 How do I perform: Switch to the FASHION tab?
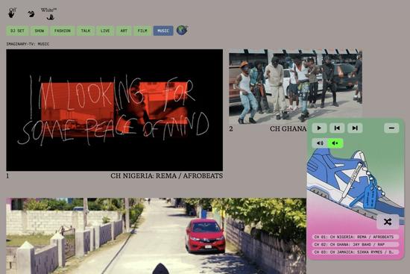pos(62,31)
